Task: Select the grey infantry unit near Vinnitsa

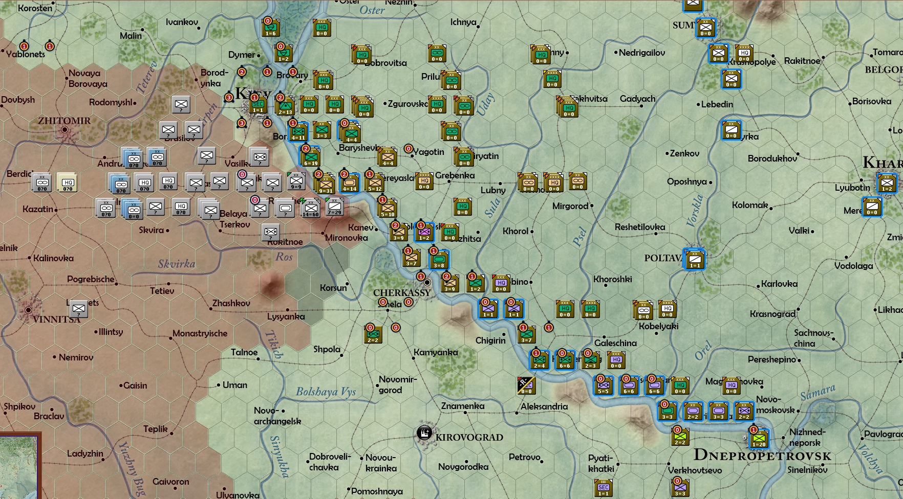Action: [79, 308]
